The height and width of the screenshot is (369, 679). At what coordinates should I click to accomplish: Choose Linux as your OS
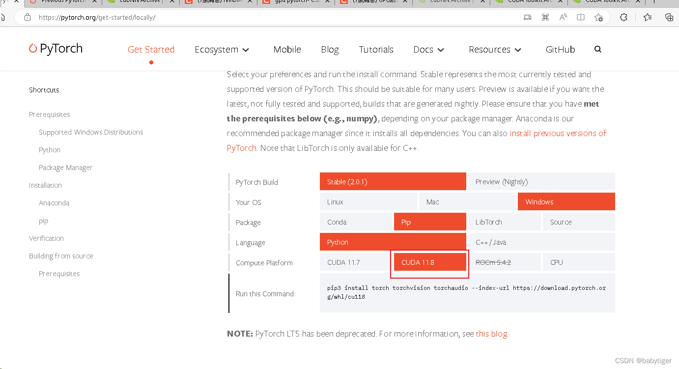coord(368,201)
